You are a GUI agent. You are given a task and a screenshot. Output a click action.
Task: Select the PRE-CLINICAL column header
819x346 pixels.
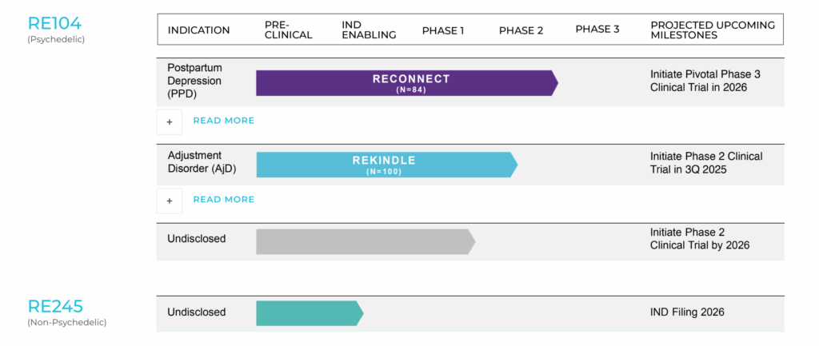pyautogui.click(x=288, y=30)
